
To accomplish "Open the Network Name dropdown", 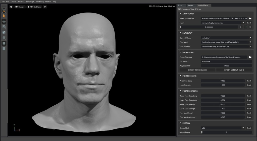I will 250,38.
